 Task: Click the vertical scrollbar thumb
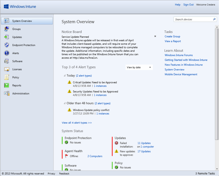click(x=217, y=84)
